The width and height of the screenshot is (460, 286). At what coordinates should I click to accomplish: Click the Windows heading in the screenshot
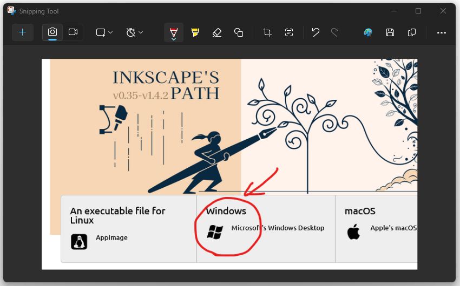coord(226,211)
